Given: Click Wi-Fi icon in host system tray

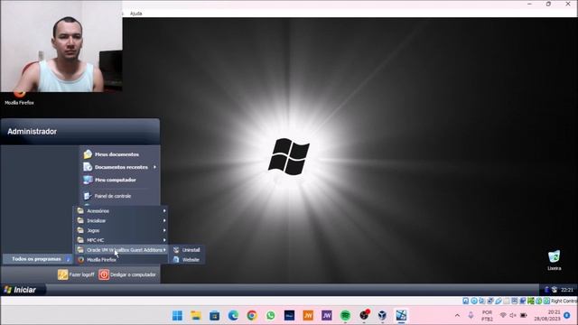Looking at the screenshot, I should (x=503, y=315).
